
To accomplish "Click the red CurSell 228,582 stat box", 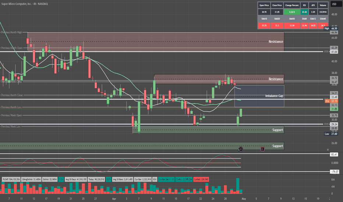I will (201, 179).
